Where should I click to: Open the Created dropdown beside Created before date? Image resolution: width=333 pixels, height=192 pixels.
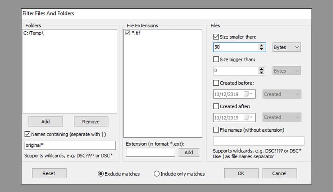point(282,94)
